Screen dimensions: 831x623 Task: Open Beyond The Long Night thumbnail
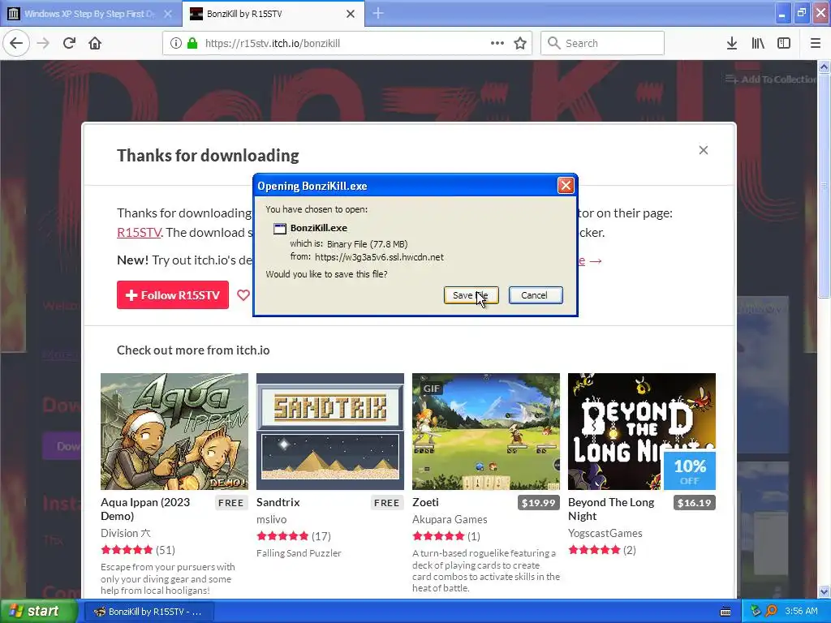642,432
